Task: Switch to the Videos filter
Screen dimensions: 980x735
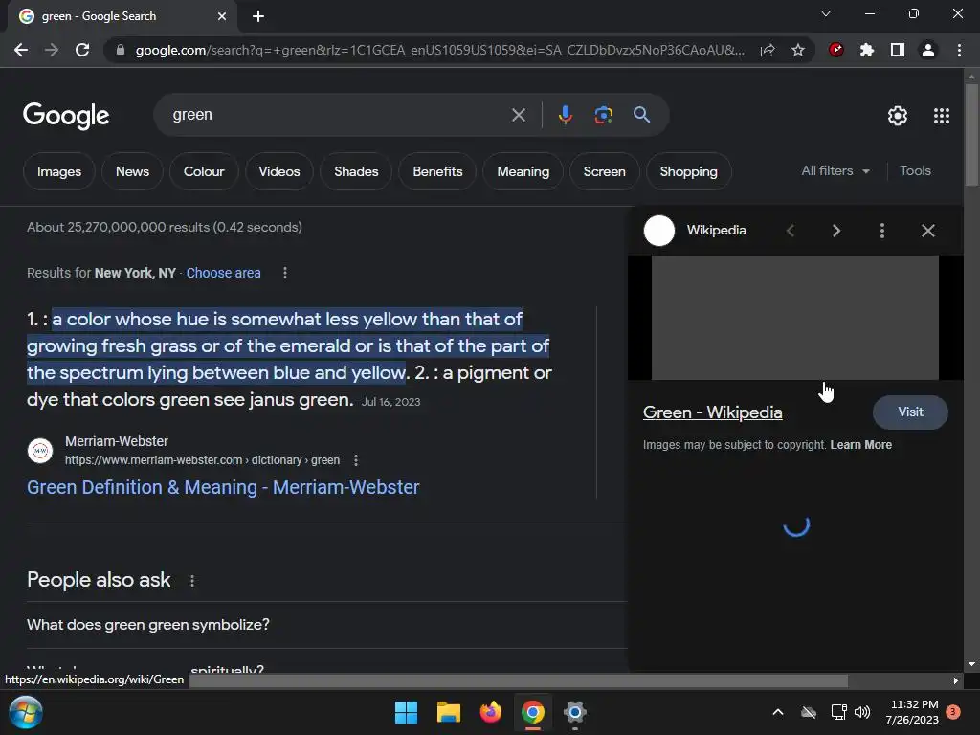Action: point(279,171)
